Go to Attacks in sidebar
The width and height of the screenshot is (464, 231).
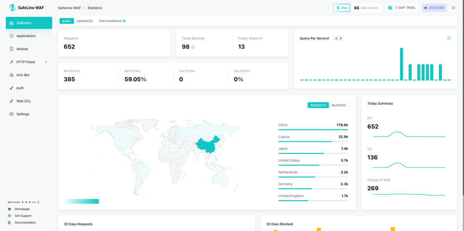pos(29,49)
